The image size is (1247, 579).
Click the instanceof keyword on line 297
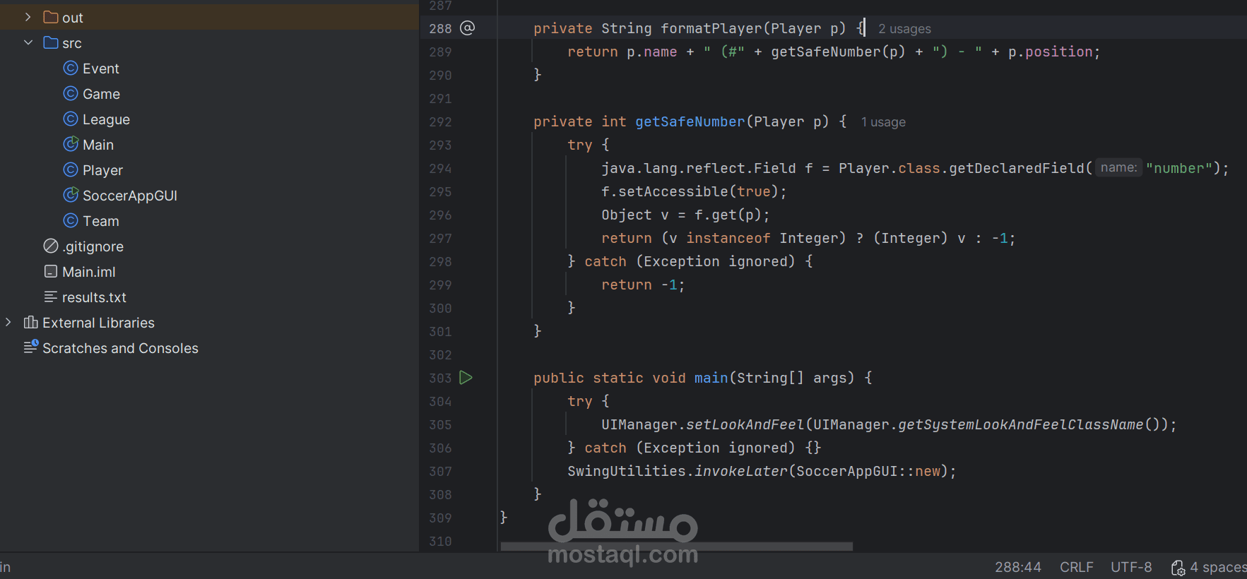[728, 238]
